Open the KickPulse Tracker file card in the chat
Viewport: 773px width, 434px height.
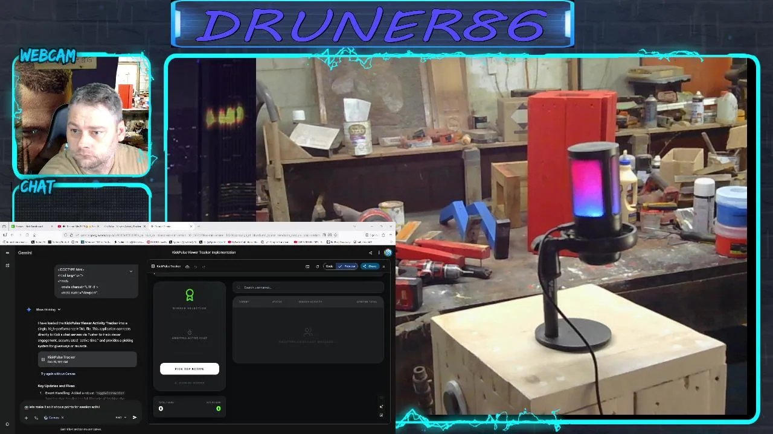coord(87,359)
